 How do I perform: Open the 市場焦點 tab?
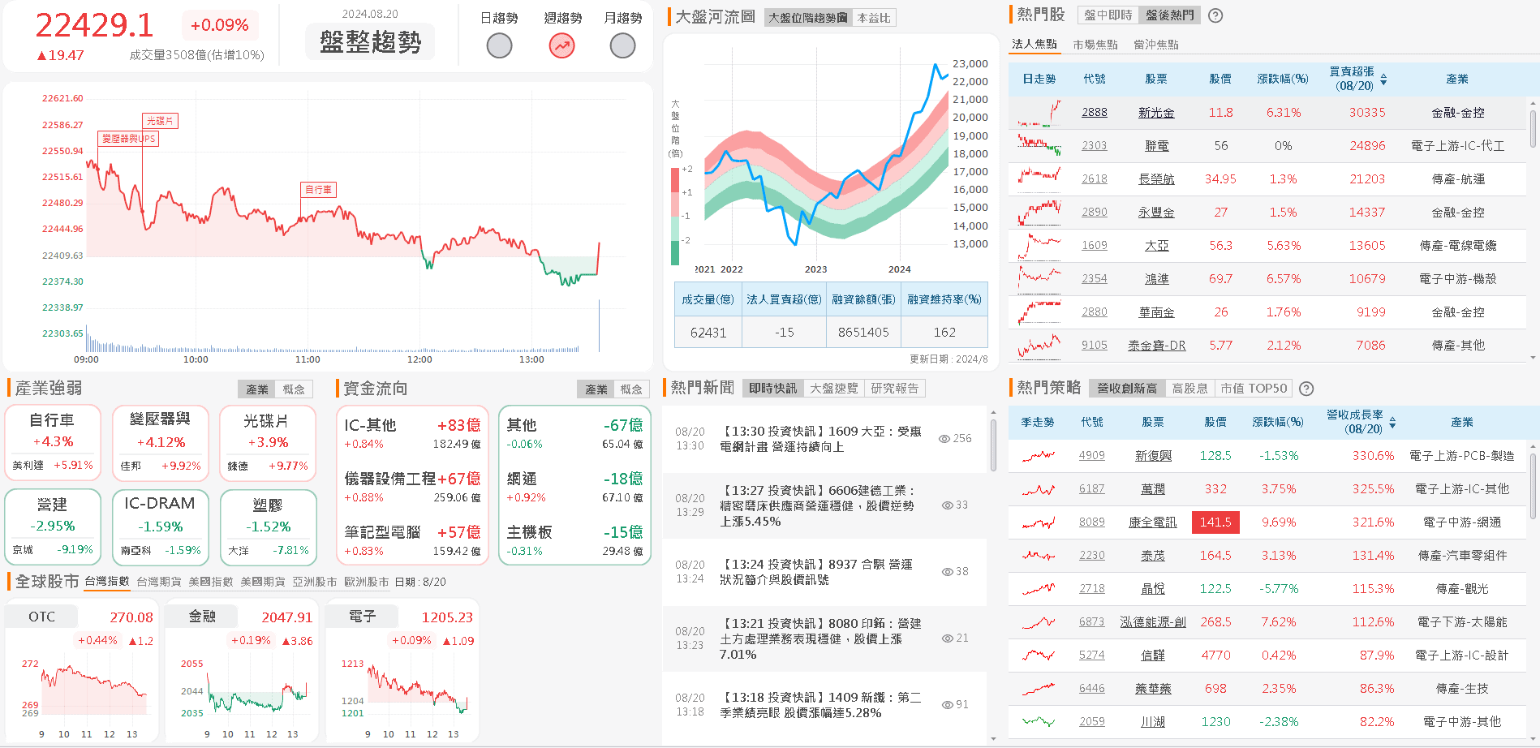pos(1095,45)
